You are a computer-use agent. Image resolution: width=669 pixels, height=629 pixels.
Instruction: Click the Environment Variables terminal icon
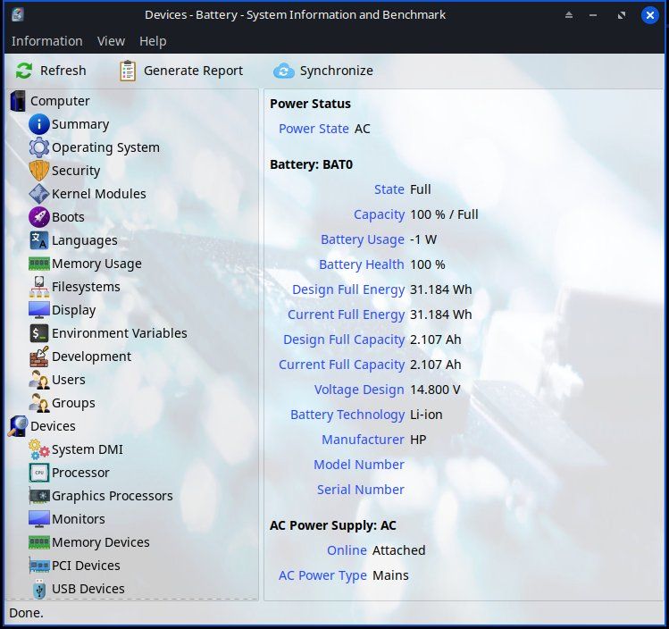pos(38,333)
